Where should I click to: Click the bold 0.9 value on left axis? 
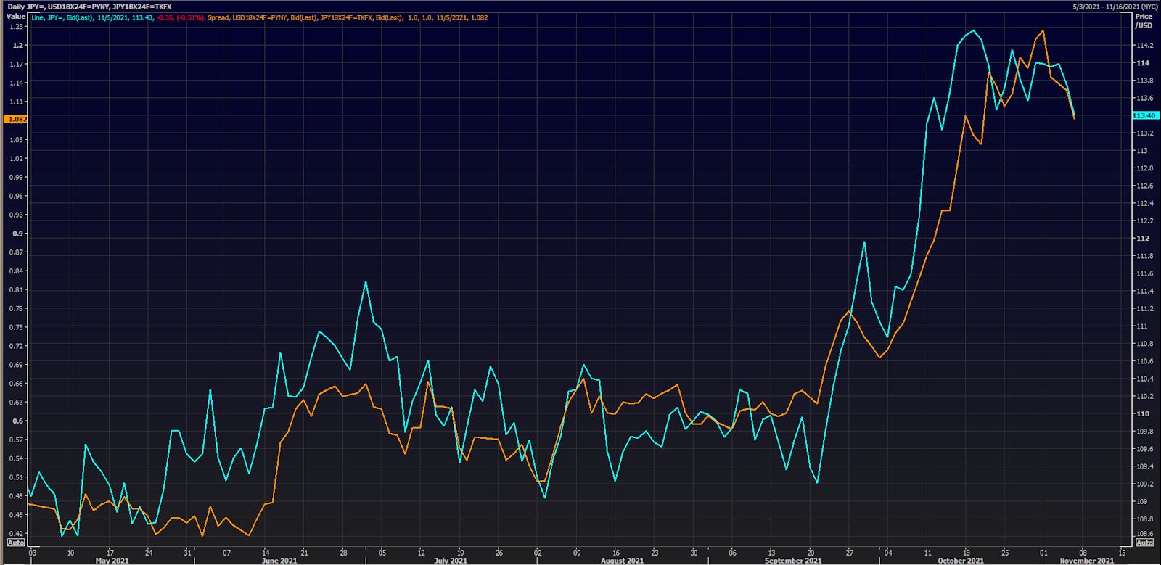[18, 234]
